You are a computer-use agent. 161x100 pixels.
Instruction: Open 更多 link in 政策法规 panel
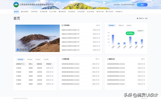click(97, 59)
